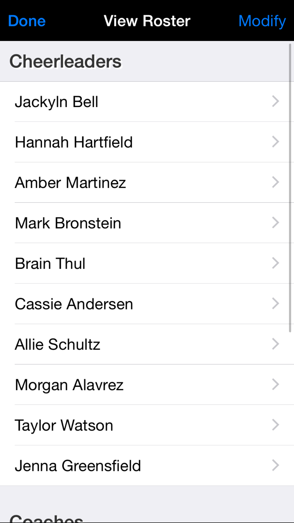Open the chevron beside Allie Schultz

click(x=275, y=344)
